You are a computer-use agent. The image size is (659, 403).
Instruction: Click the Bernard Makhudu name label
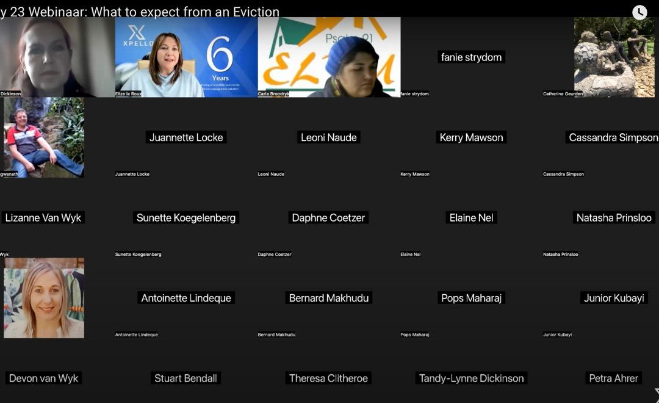[x=329, y=298]
